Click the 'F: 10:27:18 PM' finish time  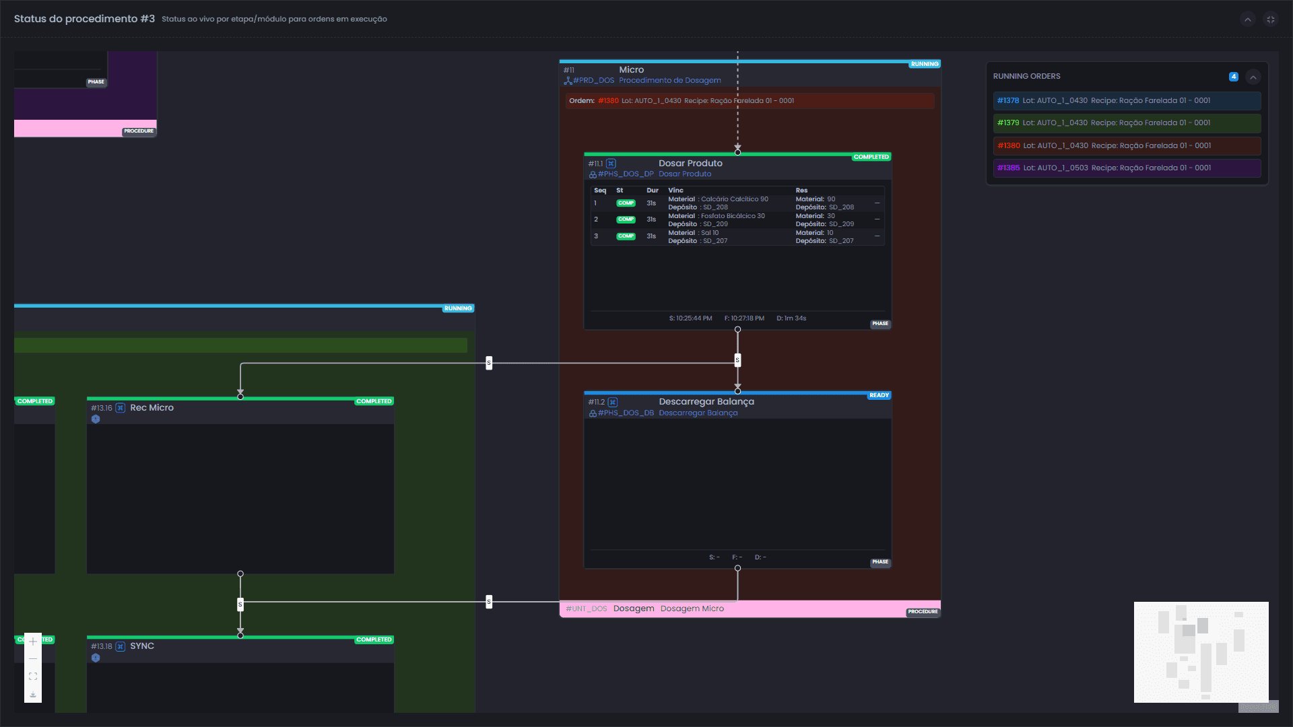744,318
